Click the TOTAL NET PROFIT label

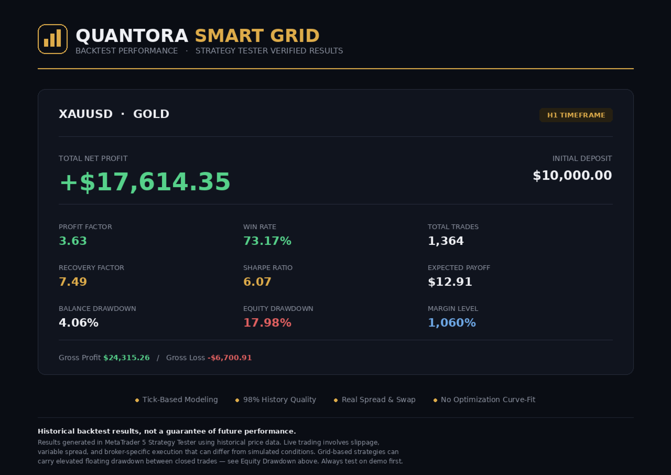coord(93,158)
